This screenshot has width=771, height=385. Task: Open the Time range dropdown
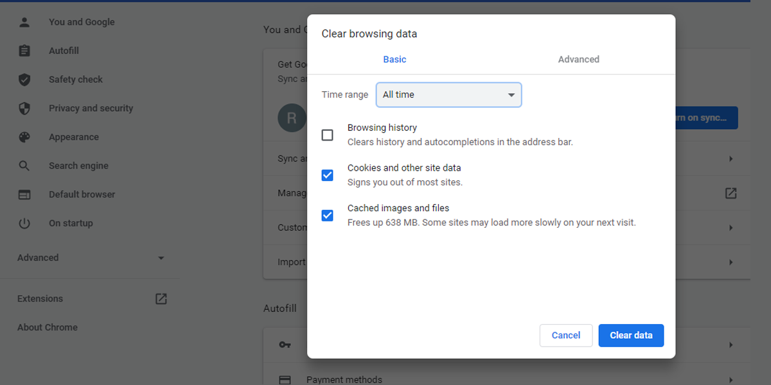[448, 95]
